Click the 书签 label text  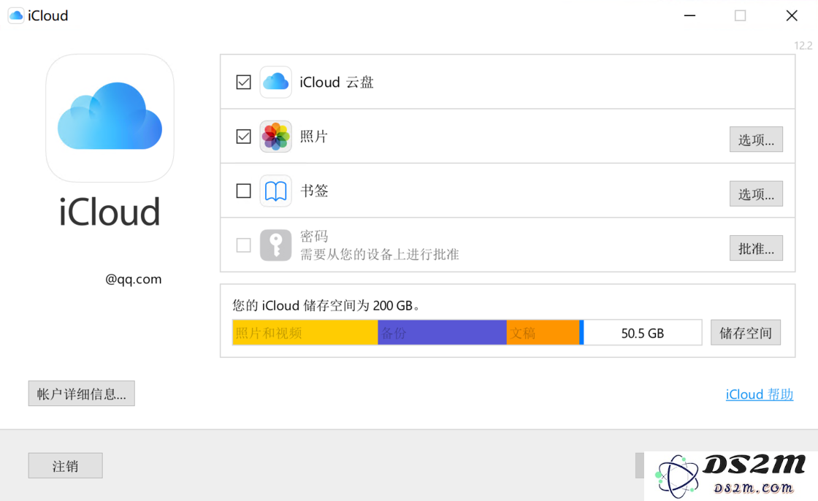click(x=314, y=191)
